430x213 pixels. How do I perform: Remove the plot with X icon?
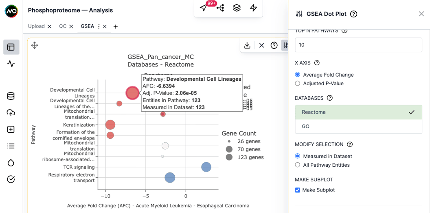261,45
